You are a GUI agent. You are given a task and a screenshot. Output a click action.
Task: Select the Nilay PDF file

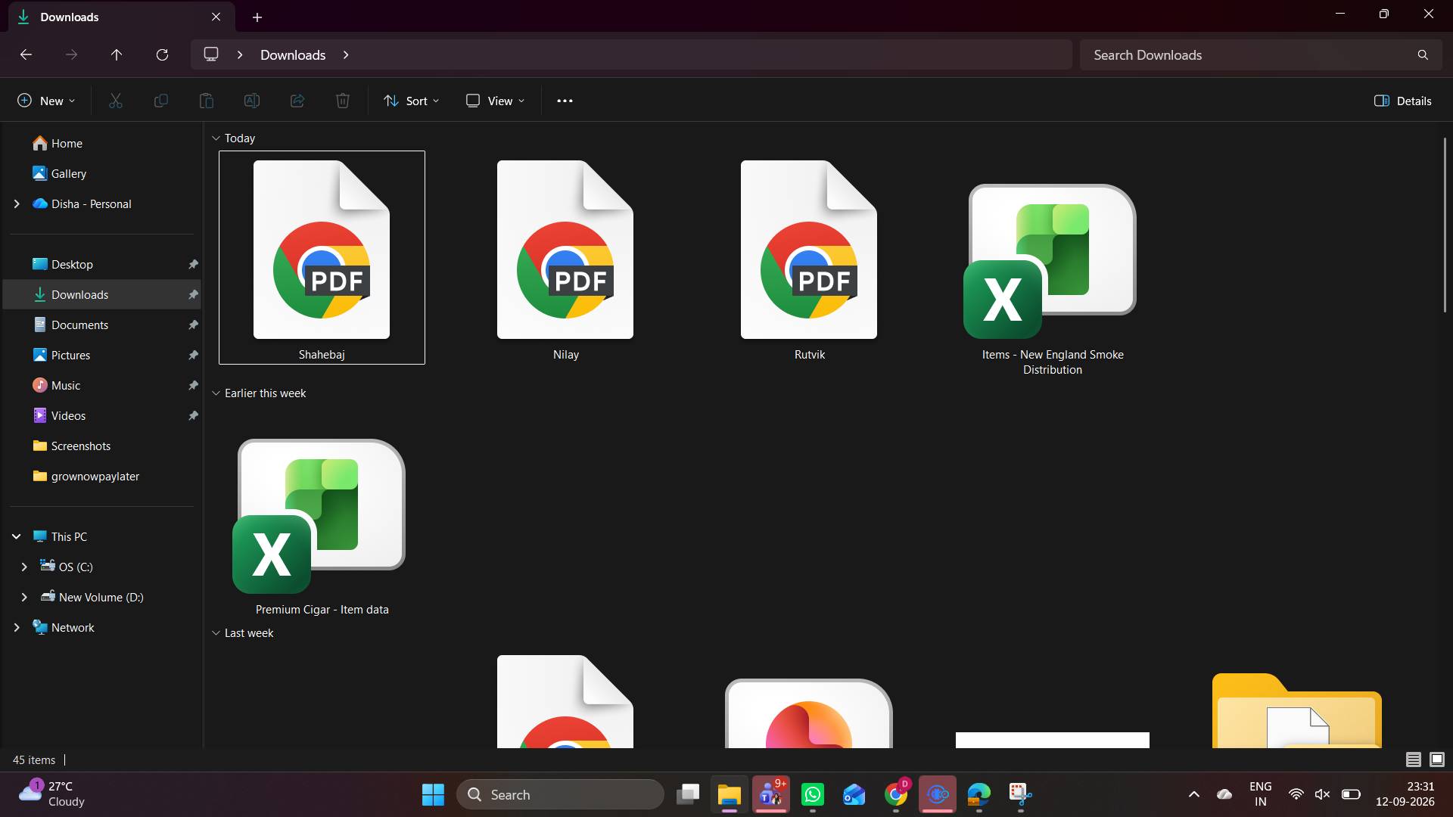pos(565,257)
